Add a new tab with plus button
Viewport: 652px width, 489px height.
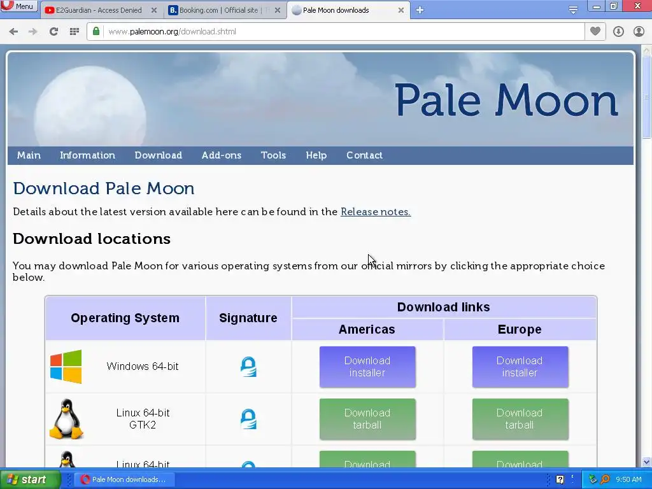coord(420,10)
